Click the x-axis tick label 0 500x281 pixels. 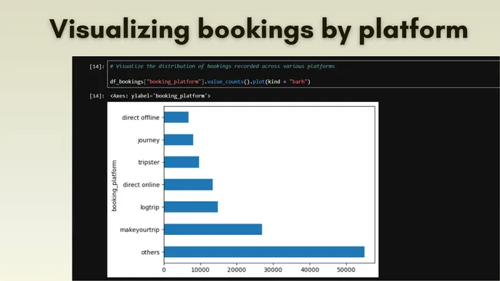pyautogui.click(x=164, y=269)
